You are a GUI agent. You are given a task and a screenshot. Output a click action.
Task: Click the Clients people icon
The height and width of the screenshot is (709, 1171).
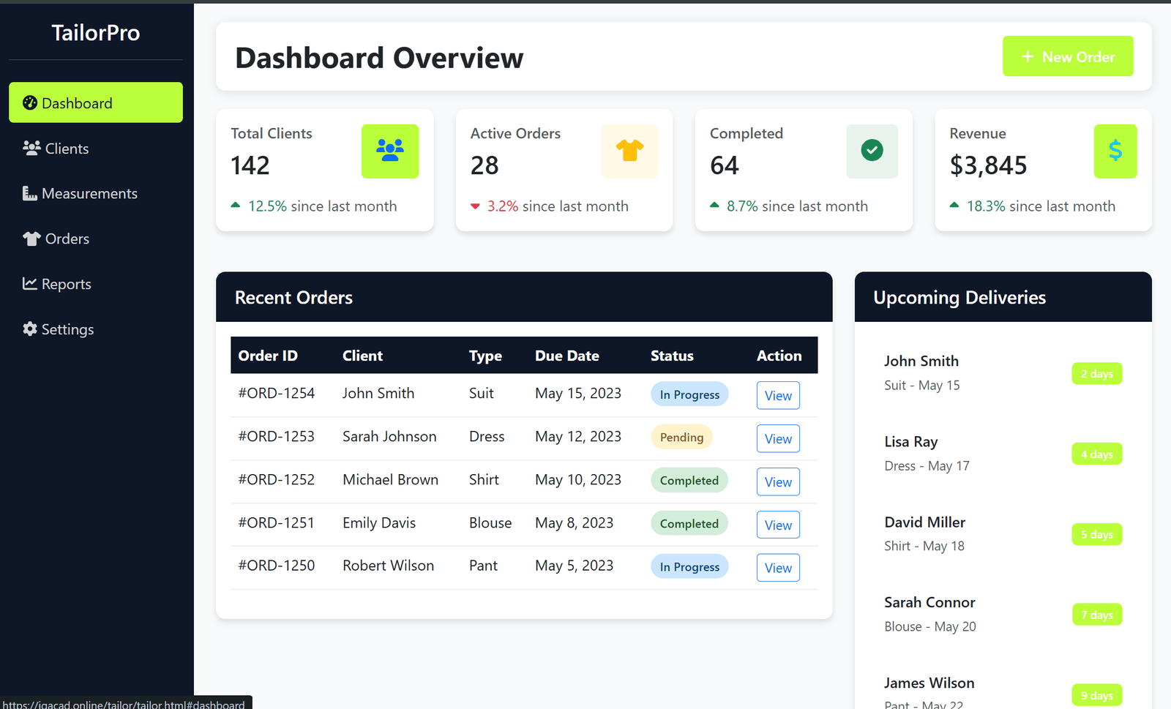point(30,148)
